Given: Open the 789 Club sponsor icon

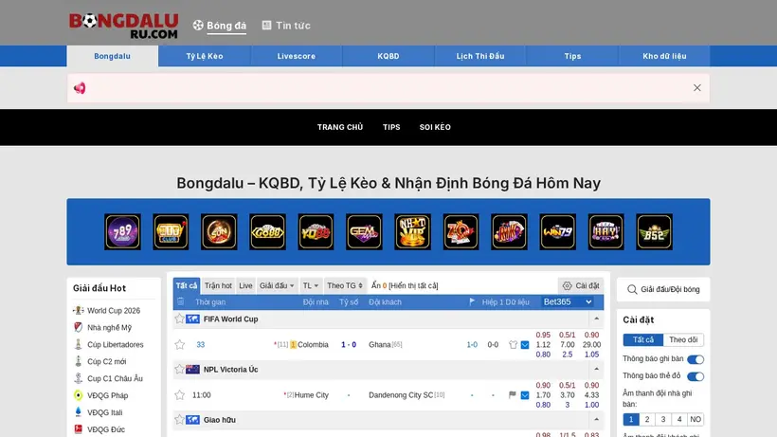Looking at the screenshot, I should [122, 232].
